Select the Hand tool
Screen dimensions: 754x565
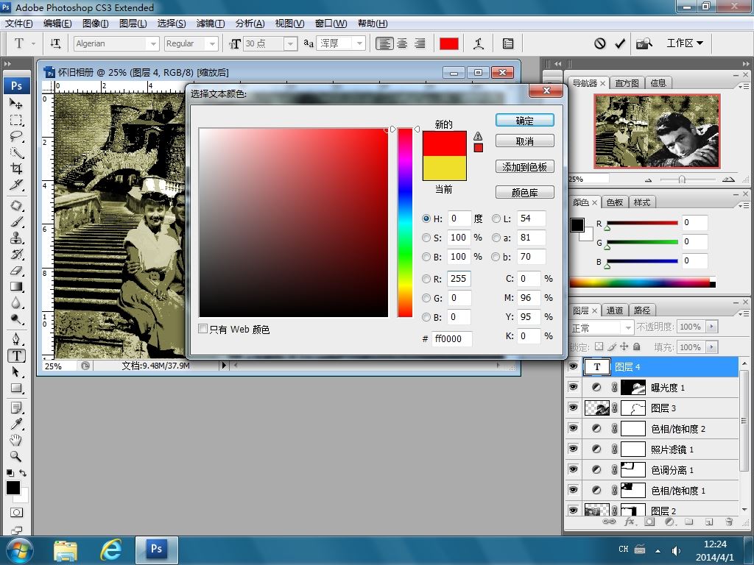(x=16, y=440)
